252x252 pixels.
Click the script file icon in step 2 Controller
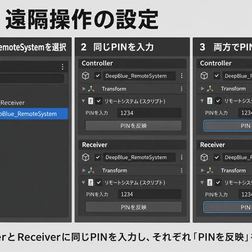pos(90,101)
